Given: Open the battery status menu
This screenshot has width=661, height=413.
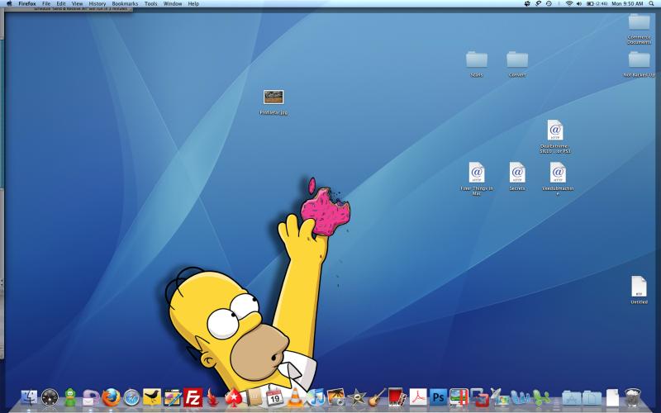Looking at the screenshot, I should [597, 3].
